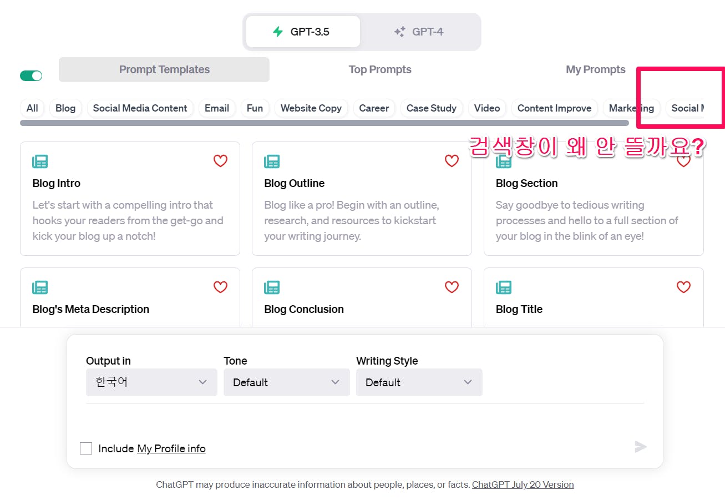
Task: Favorite the Blog Conclusion template heart
Action: [x=452, y=287]
